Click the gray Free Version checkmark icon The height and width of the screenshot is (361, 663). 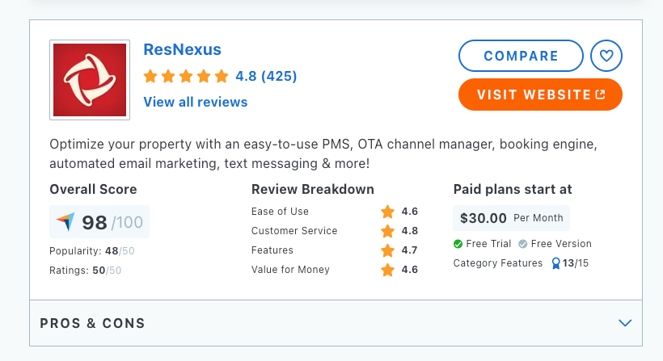click(x=523, y=244)
